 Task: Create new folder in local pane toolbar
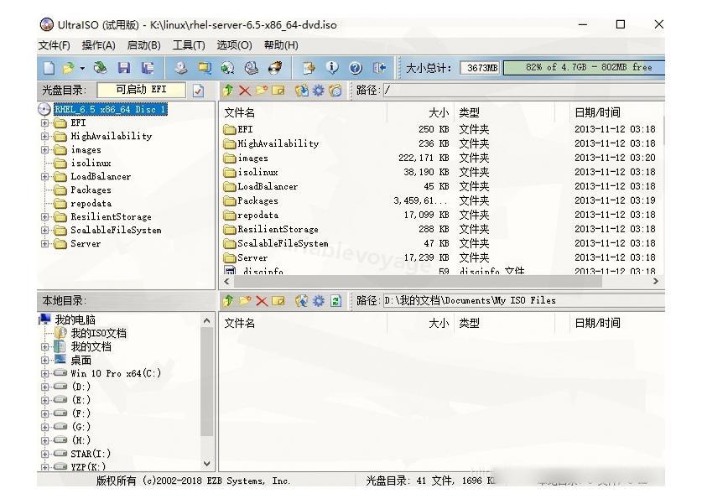(x=244, y=301)
